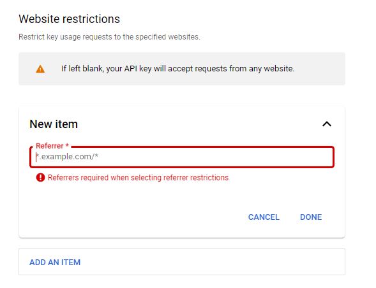
Task: Cancel the new referrer item
Action: point(264,217)
